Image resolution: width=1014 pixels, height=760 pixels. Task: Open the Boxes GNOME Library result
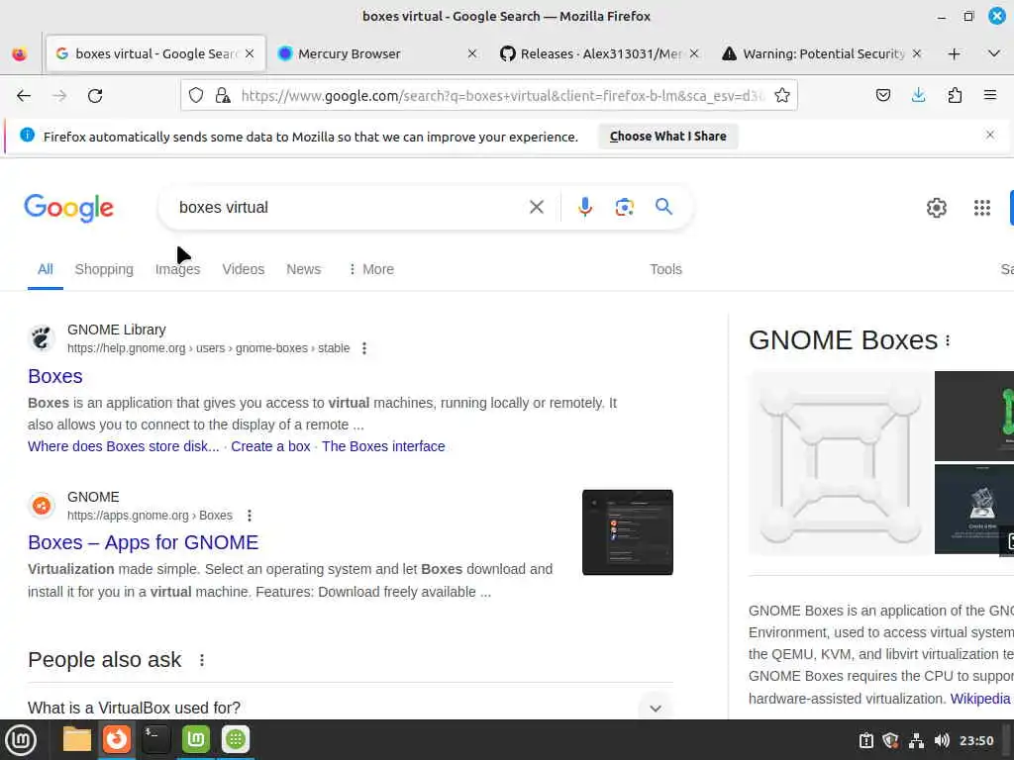[x=55, y=376]
